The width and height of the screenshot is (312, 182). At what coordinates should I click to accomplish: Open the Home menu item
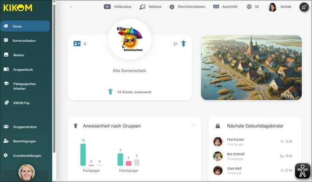point(25,26)
